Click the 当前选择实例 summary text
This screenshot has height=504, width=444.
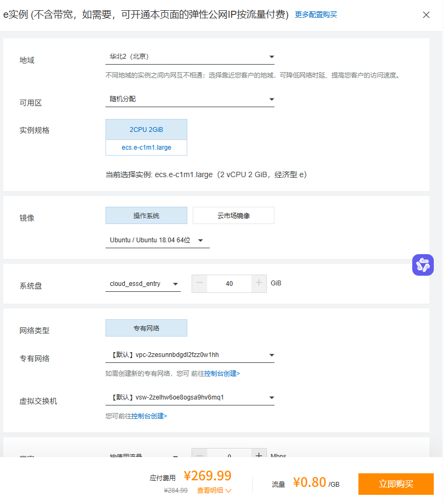click(206, 174)
